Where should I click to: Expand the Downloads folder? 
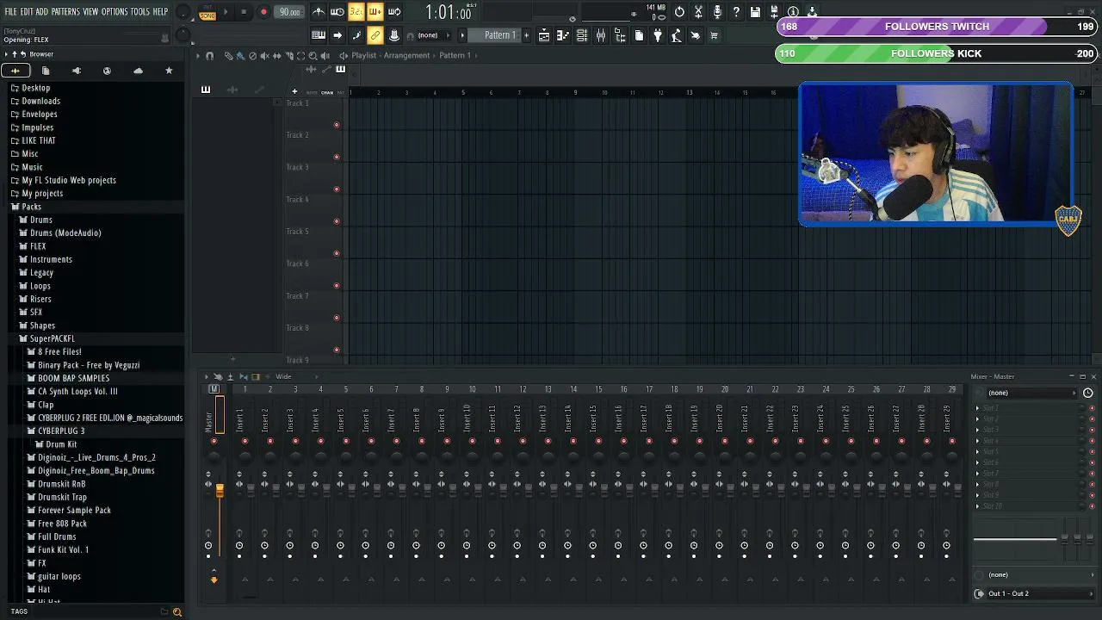coord(40,101)
